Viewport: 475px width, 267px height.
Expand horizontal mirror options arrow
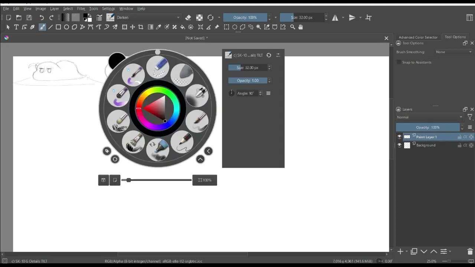point(343,17)
